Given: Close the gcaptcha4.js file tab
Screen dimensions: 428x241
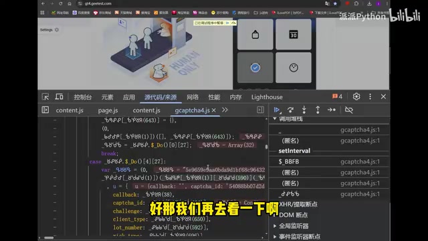Looking at the screenshot, I should tap(214, 110).
